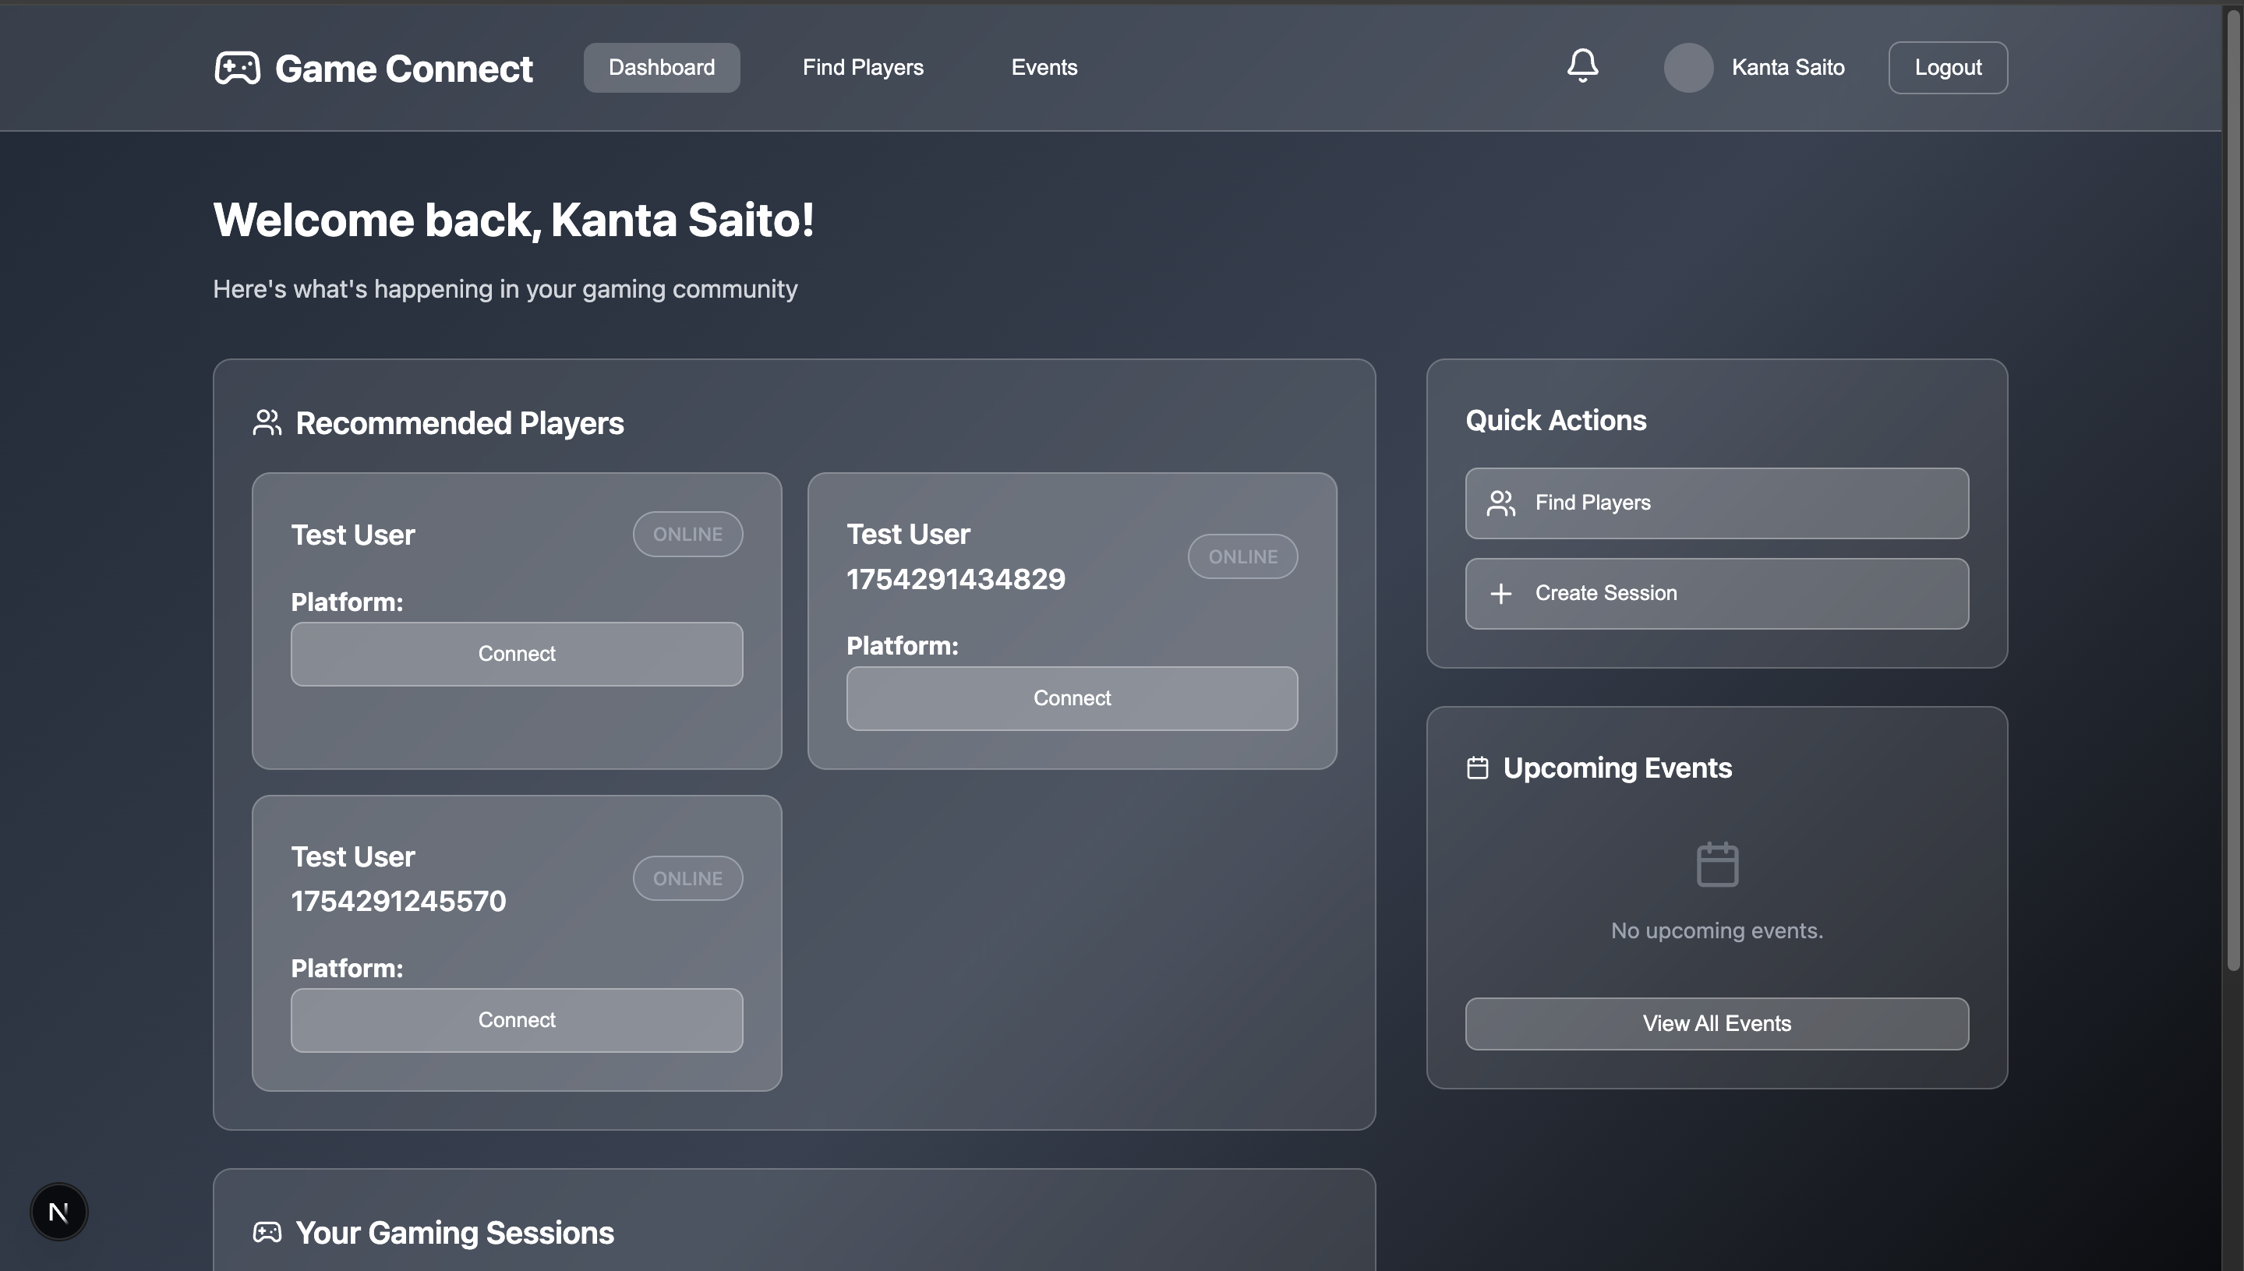Open notifications via the bell icon

(1582, 65)
